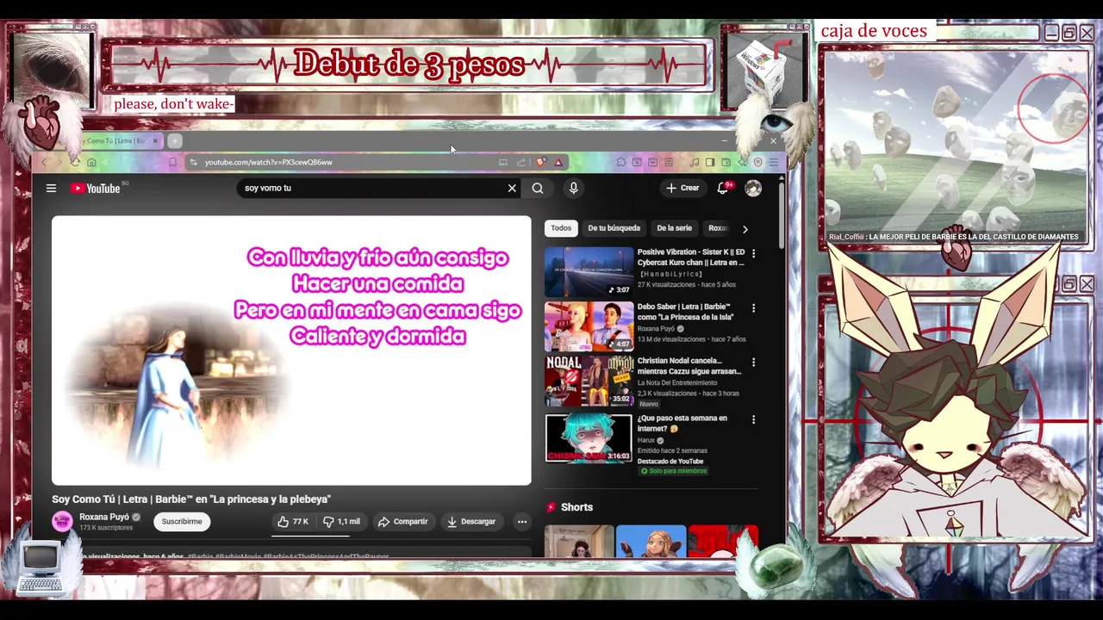Open the Brave playlist music-note icon
Screen dimensions: 1103x620
pyautogui.click(x=695, y=162)
